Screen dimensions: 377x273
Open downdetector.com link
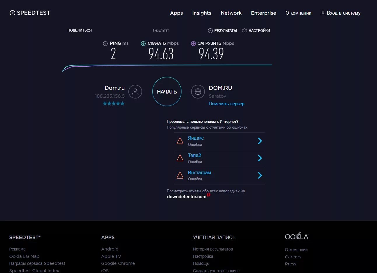point(186,197)
